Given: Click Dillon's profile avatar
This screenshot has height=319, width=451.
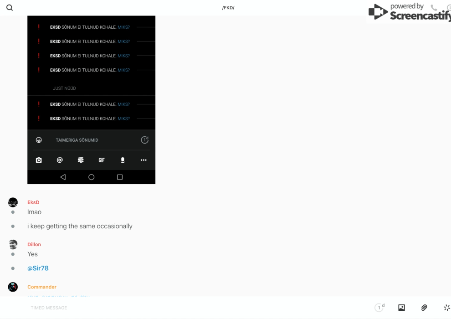Looking at the screenshot, I should coord(13,244).
